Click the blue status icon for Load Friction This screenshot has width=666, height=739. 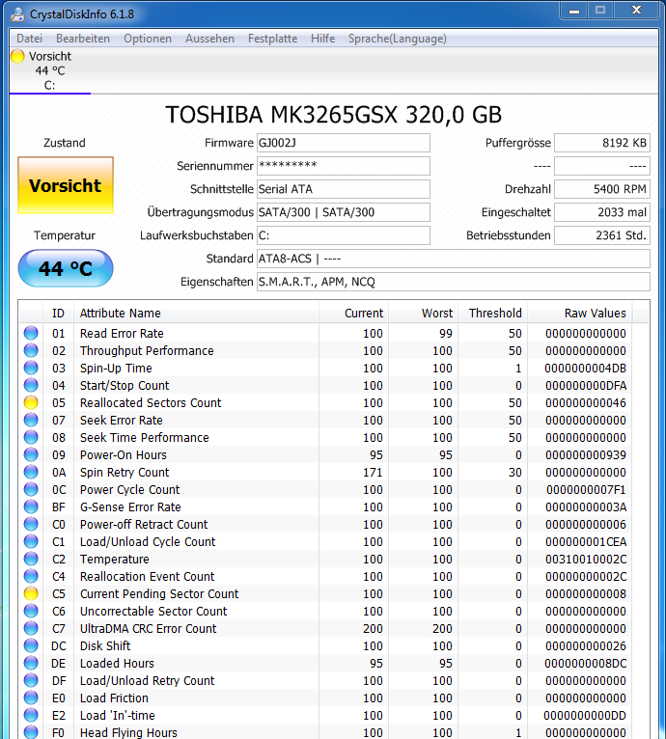[31, 698]
